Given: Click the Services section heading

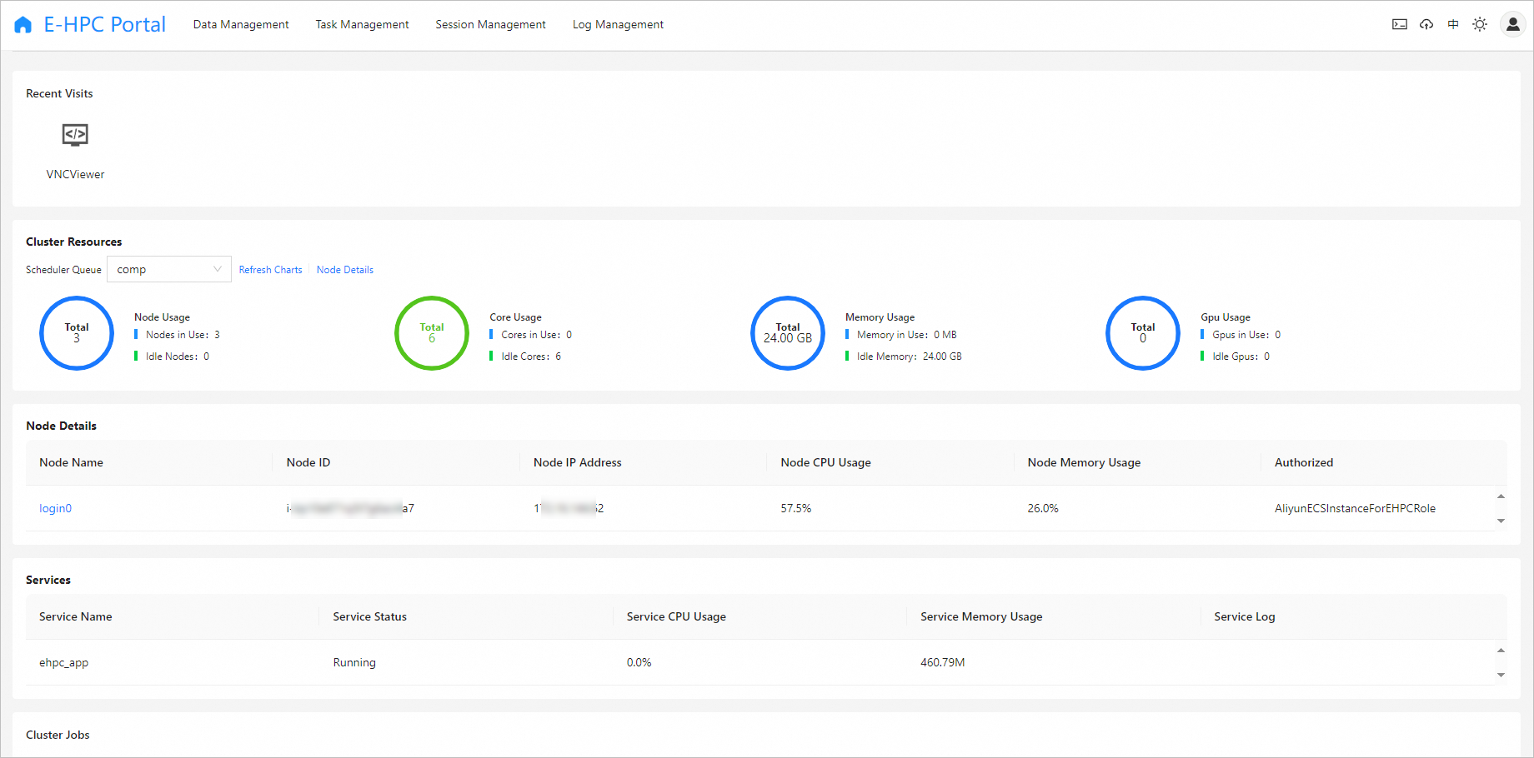Looking at the screenshot, I should 48,580.
